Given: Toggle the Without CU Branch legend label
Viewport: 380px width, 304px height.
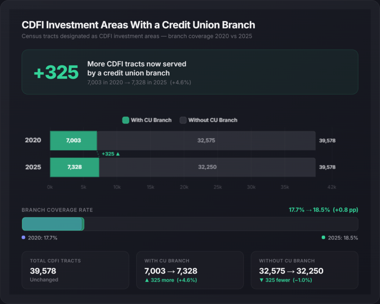Looking at the screenshot, I should click(x=213, y=120).
